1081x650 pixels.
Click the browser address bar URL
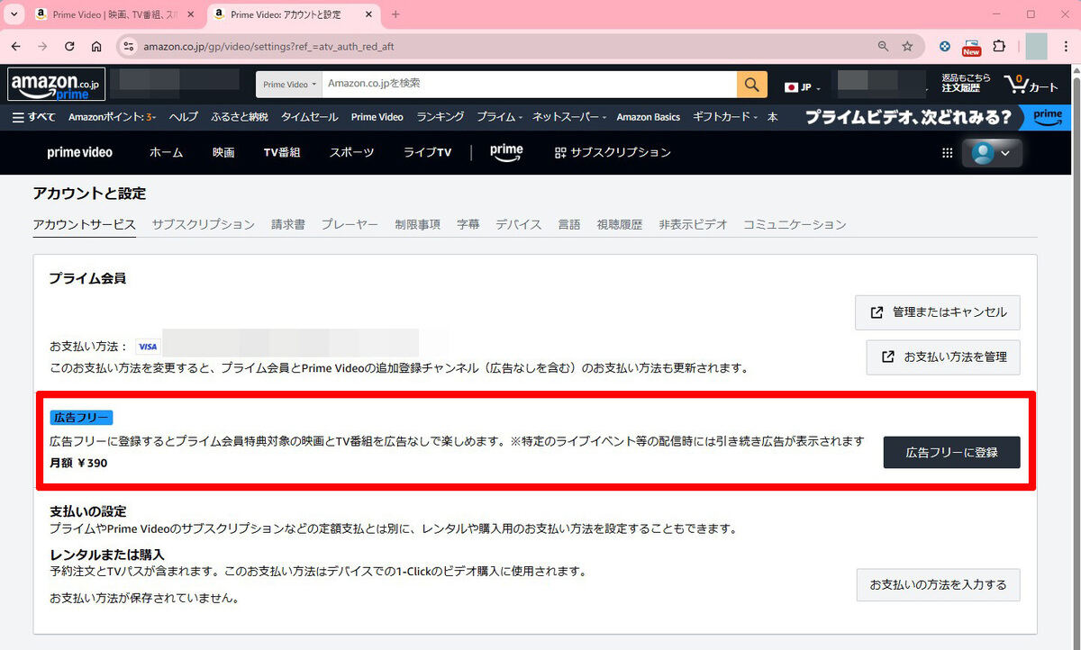point(268,47)
